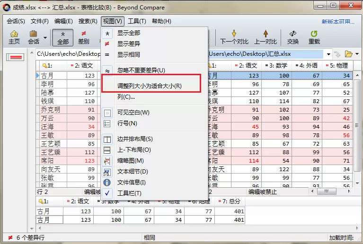
Task: Open the 搜索(R) menu
Action: pos(88,21)
